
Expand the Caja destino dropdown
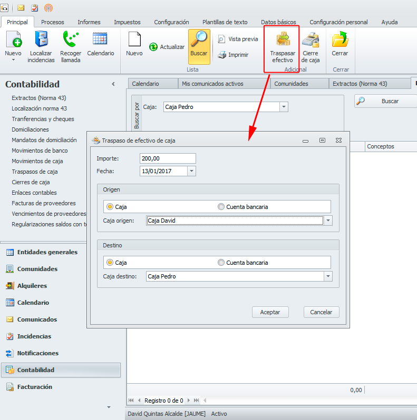click(x=328, y=276)
